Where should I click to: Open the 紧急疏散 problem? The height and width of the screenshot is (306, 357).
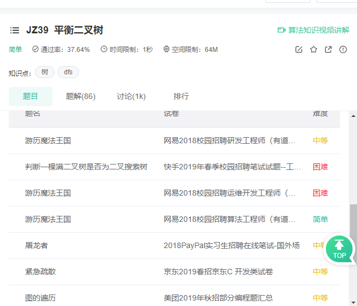coord(40,272)
